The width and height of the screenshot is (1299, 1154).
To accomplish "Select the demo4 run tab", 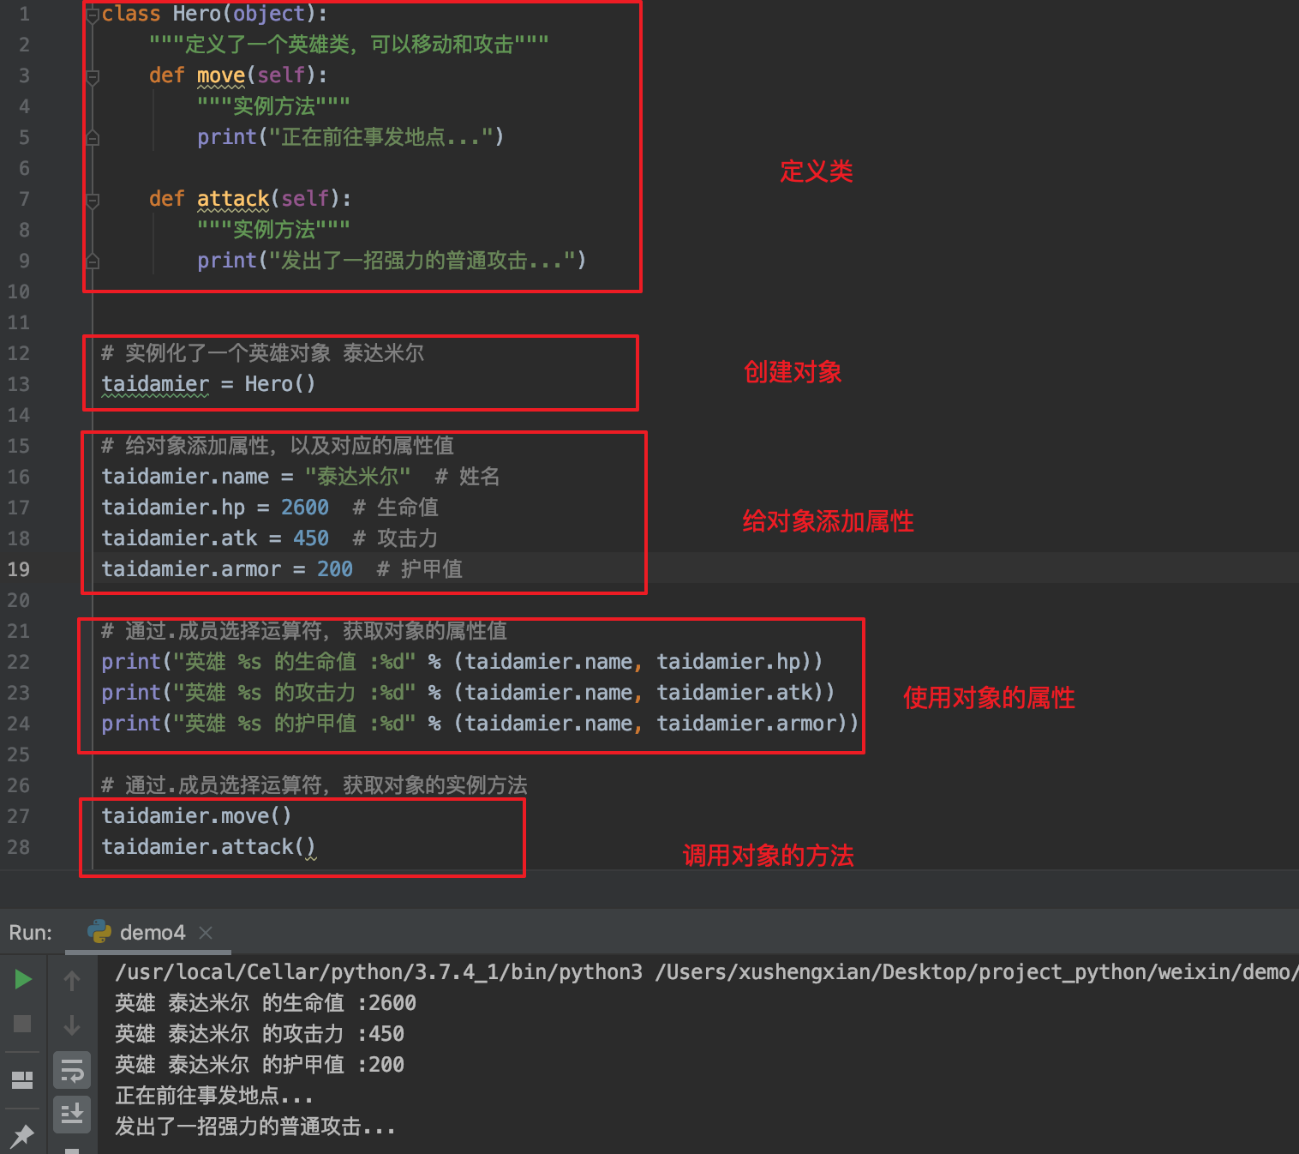I will coord(148,932).
